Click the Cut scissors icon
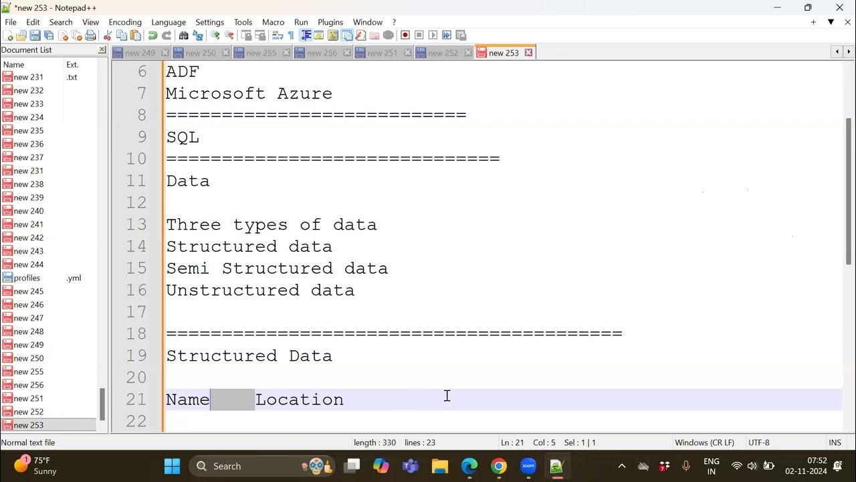The width and height of the screenshot is (856, 482). [x=107, y=35]
